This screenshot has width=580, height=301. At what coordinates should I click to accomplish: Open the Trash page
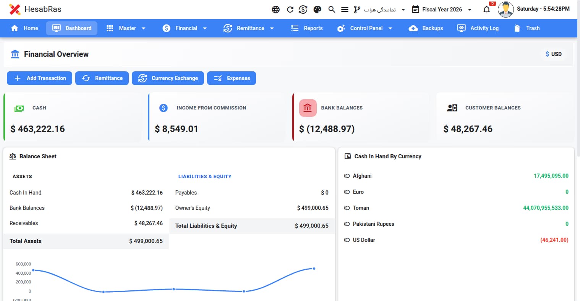(x=527, y=28)
